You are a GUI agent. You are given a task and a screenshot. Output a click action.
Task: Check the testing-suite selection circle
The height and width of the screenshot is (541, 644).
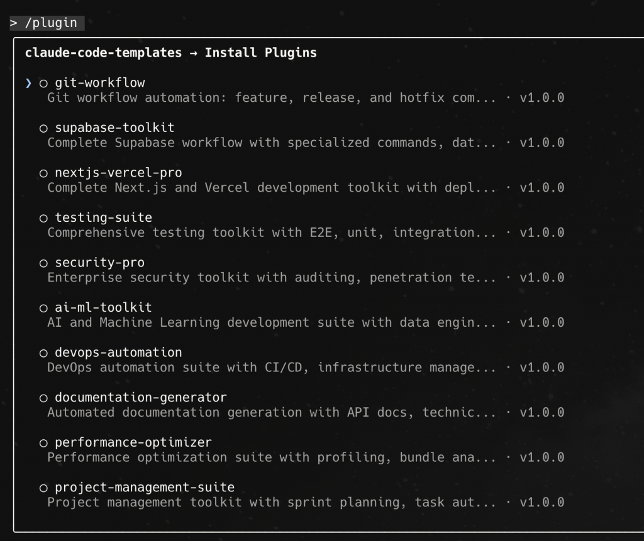[x=43, y=218]
